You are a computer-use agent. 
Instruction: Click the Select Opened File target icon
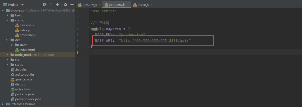(x=45, y=5)
